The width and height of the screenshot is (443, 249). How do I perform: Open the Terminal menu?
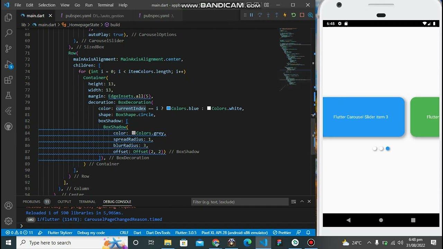106,5
